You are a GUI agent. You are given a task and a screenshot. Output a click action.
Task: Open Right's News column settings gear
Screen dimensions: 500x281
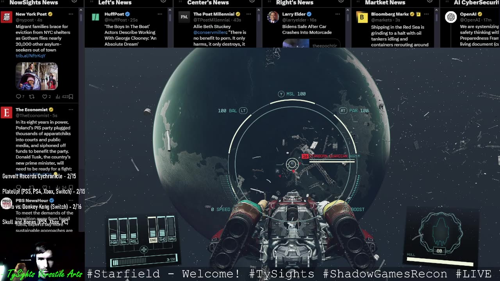coord(341,2)
